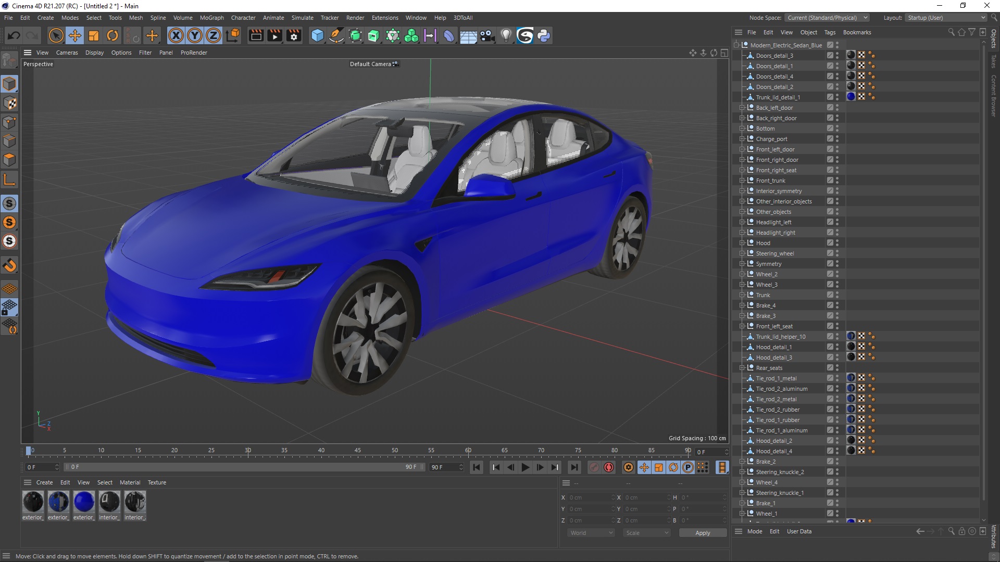This screenshot has height=562, width=1000.
Task: Click Apply in coordinates panel
Action: coord(703,533)
